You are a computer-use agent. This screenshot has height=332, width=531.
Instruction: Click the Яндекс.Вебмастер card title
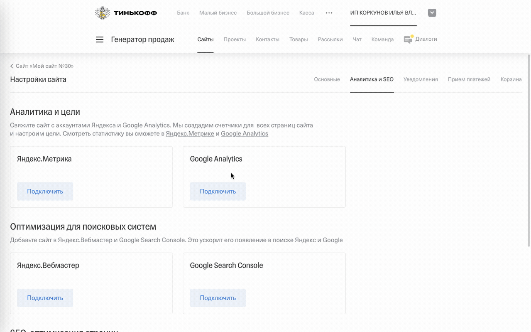coord(48,266)
